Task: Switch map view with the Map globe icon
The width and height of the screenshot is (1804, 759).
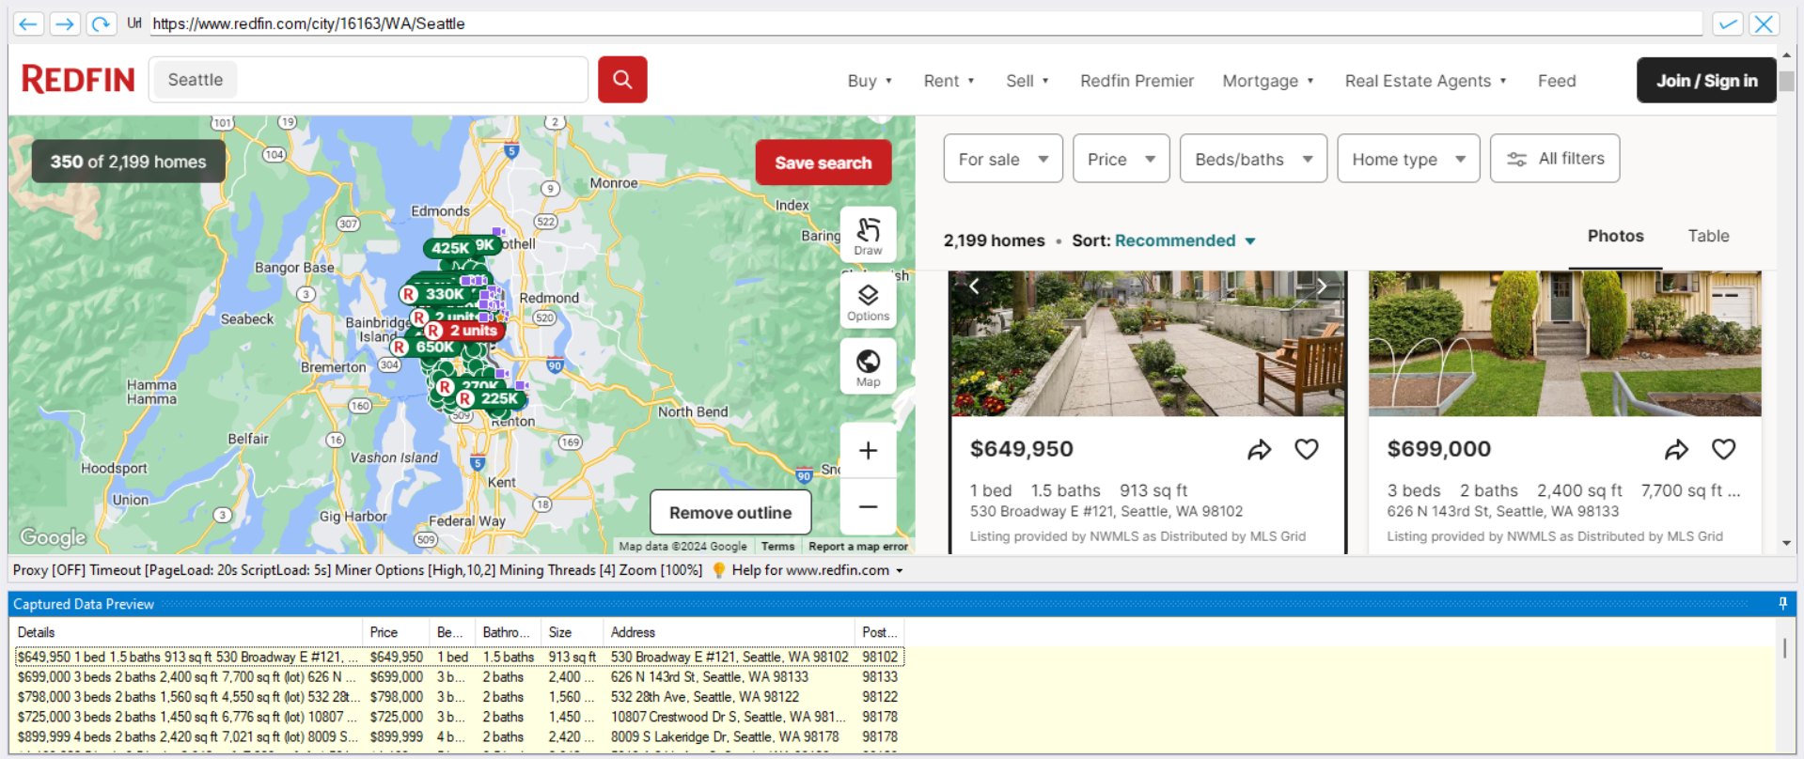Action: (x=868, y=366)
